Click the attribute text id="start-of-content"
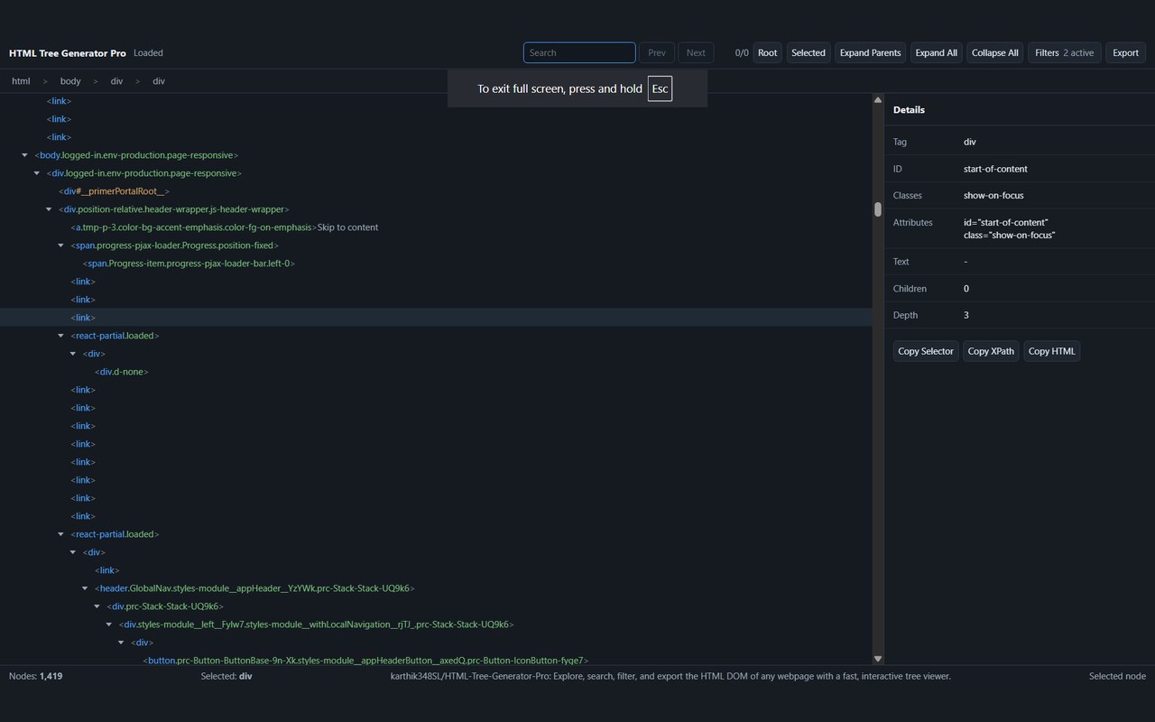The height and width of the screenshot is (722, 1155). click(x=1006, y=222)
